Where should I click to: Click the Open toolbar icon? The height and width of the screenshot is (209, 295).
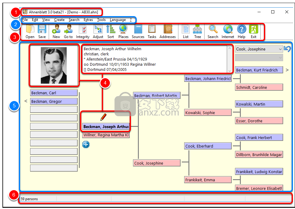tap(30, 29)
